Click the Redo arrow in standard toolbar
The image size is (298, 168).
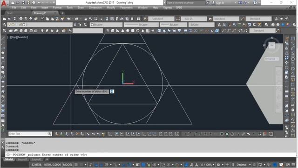(x=76, y=19)
